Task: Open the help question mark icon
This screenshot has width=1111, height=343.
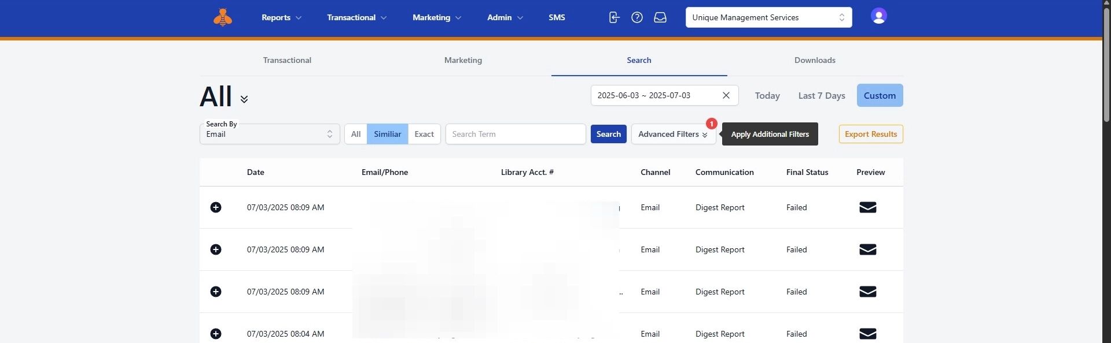Action: click(637, 17)
